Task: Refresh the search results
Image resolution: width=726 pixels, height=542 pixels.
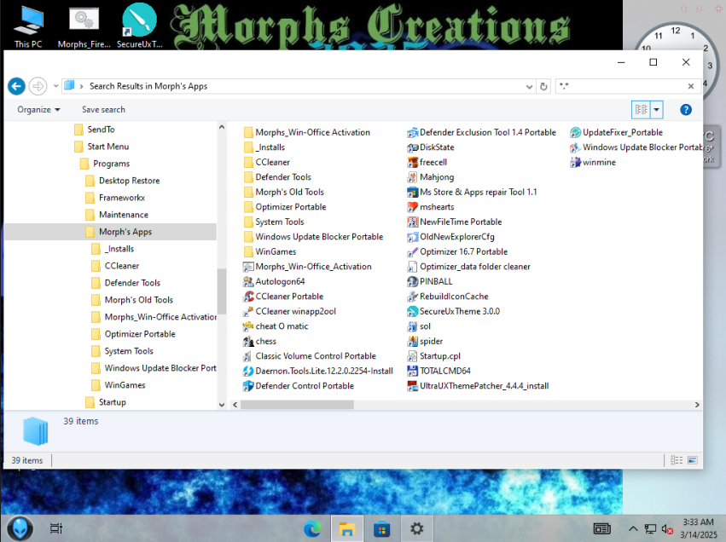Action: 543,86
